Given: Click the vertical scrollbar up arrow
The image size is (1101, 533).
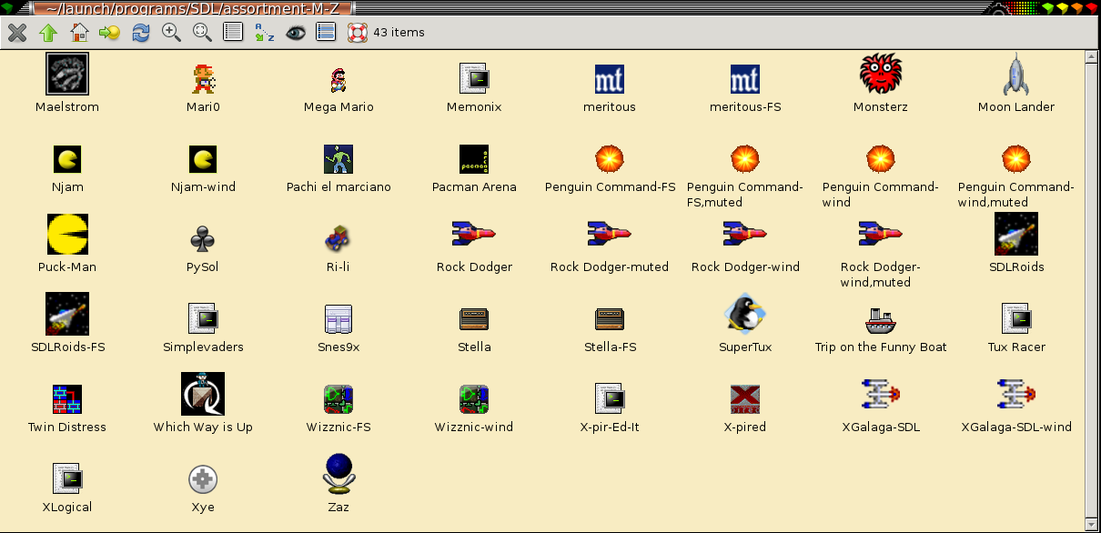Looking at the screenshot, I should click(1093, 57).
